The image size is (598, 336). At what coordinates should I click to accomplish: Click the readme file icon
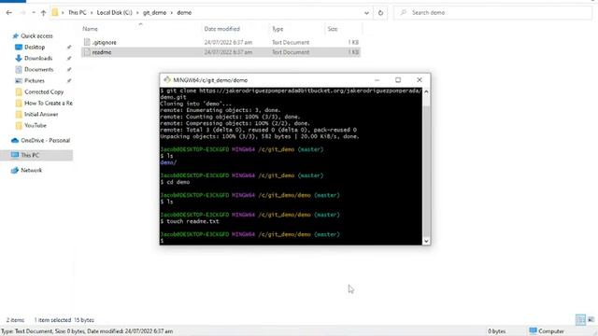coord(87,52)
